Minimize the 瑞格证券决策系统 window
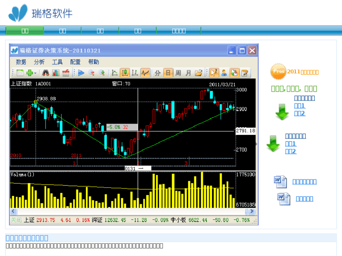This screenshot has width=342, height=256. [x=231, y=51]
